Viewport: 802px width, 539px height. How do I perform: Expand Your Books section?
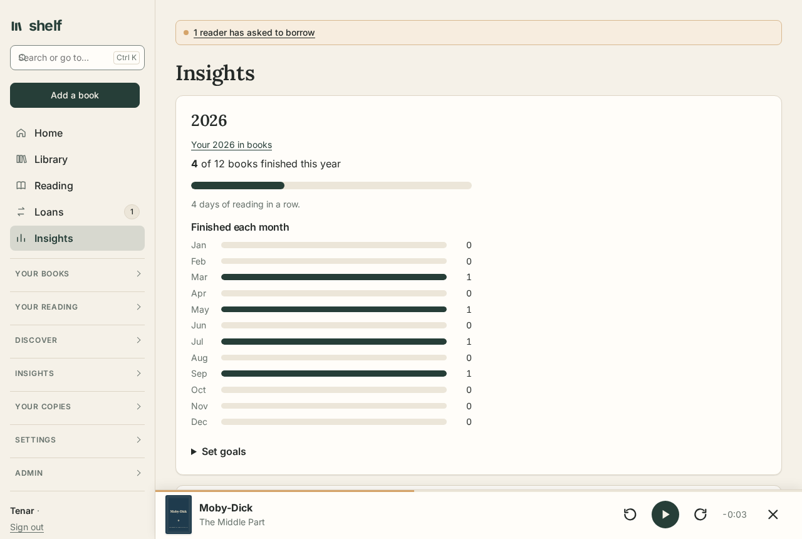pyautogui.click(x=77, y=274)
